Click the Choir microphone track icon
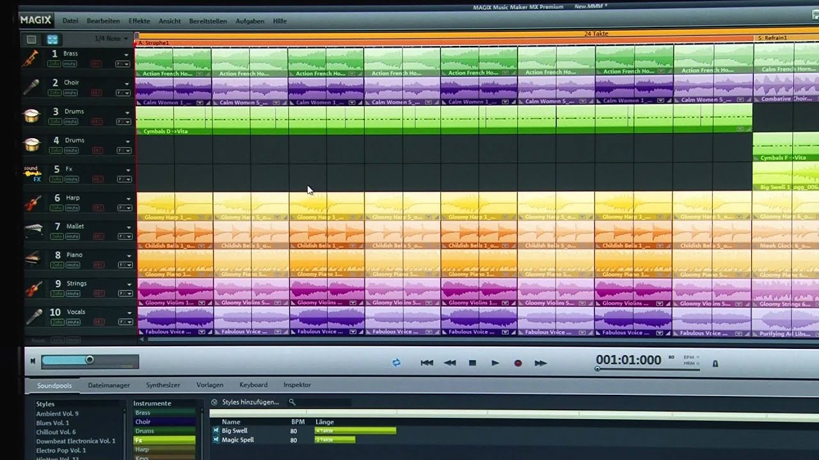Screen dimensions: 819x460 click(31, 86)
